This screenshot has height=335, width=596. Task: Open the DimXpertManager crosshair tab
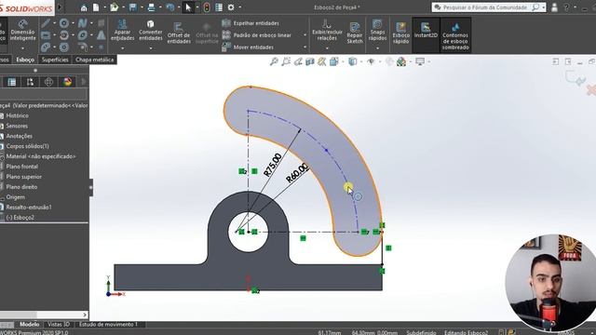point(48,82)
